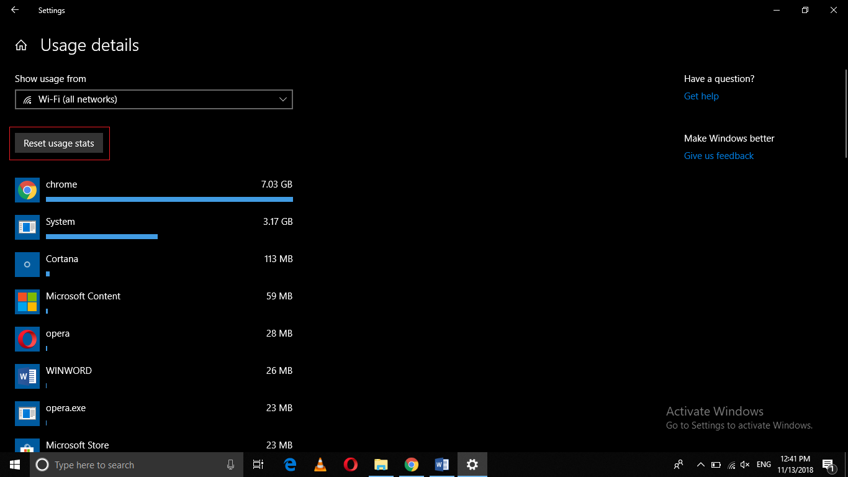Click the 'Have a question?' heading

pyautogui.click(x=719, y=79)
